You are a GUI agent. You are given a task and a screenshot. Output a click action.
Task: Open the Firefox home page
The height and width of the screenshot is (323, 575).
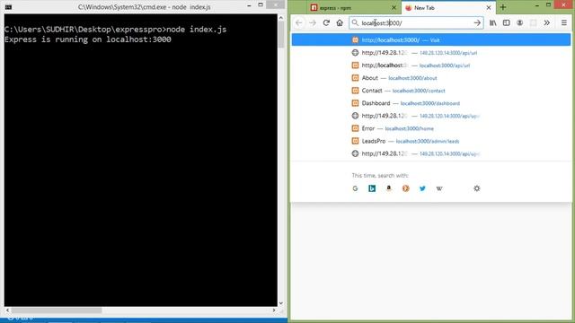tap(340, 22)
